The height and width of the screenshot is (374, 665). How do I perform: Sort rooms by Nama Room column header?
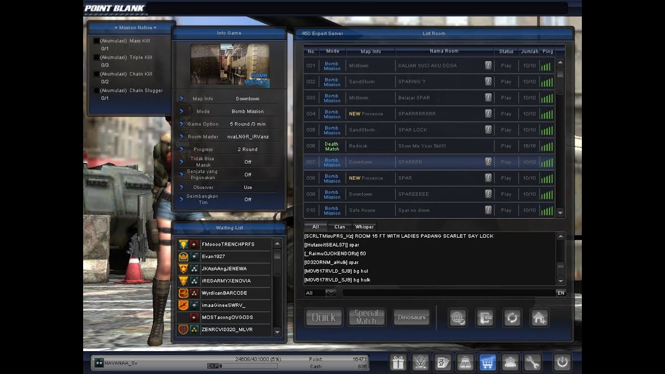(x=444, y=51)
